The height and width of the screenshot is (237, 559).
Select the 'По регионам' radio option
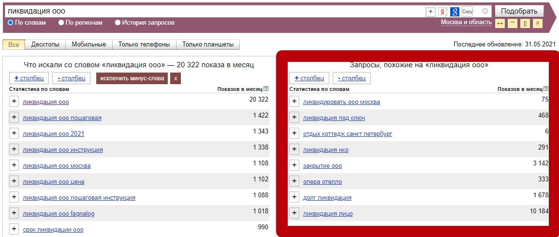pyautogui.click(x=61, y=23)
